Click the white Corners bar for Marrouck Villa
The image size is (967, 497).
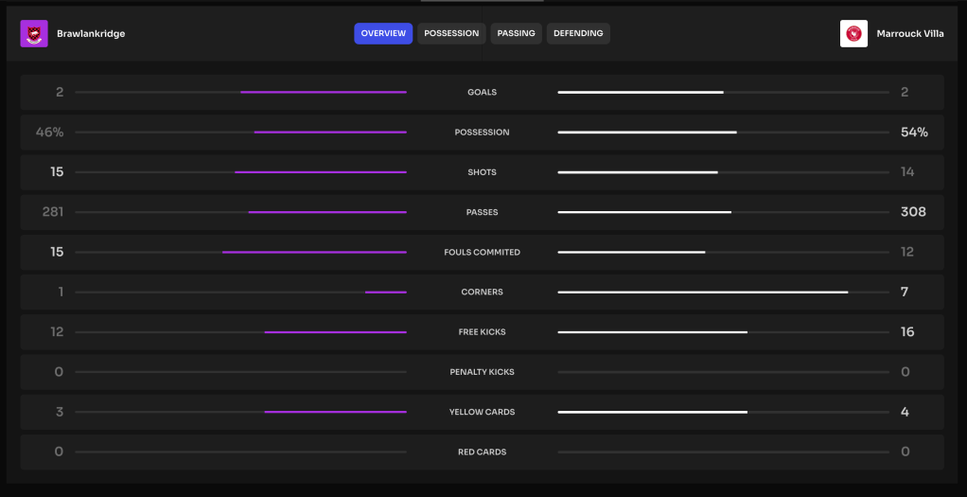point(702,293)
